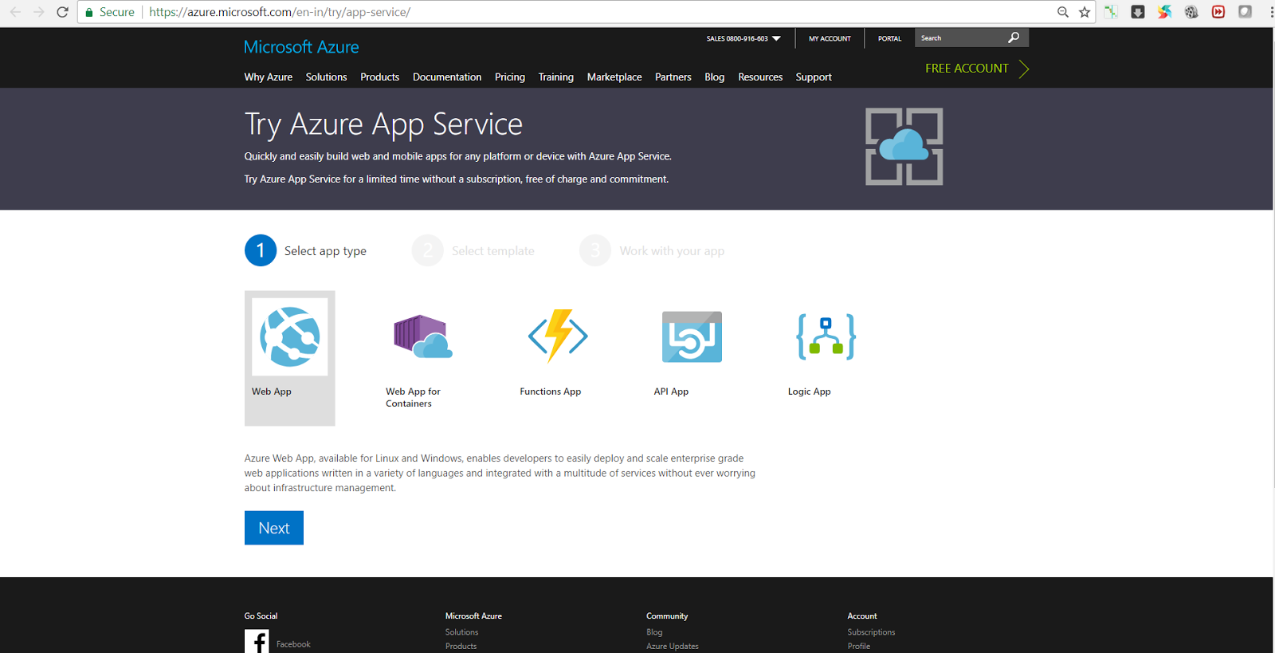Open Marketplace in the navigation
1275x653 pixels.
pos(614,77)
